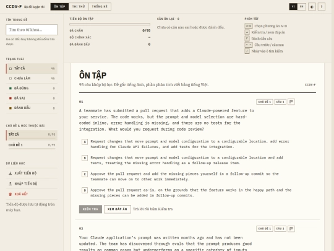Click CCDV-F logo title

14,7
